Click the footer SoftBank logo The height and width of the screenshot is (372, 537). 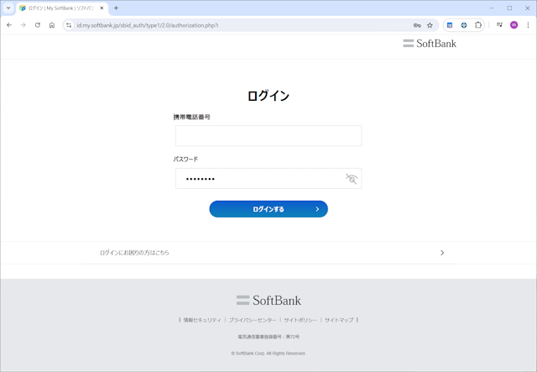point(268,301)
